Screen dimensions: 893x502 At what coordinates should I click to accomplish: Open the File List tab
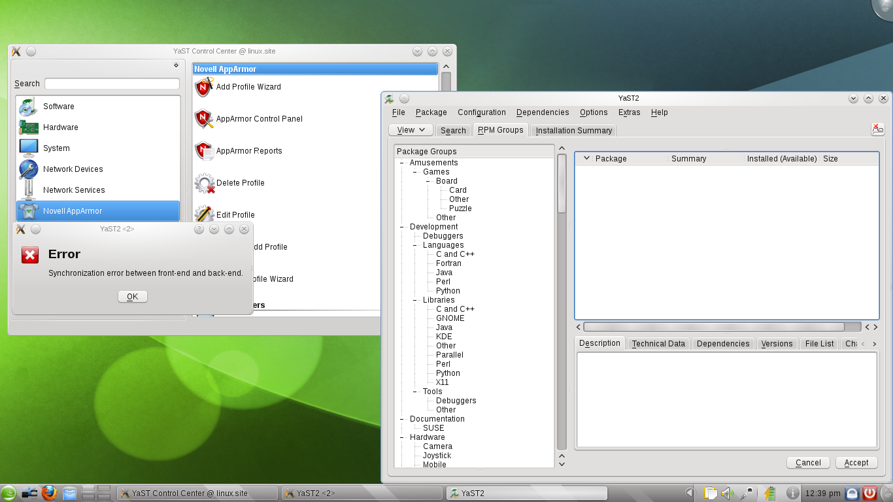click(820, 343)
